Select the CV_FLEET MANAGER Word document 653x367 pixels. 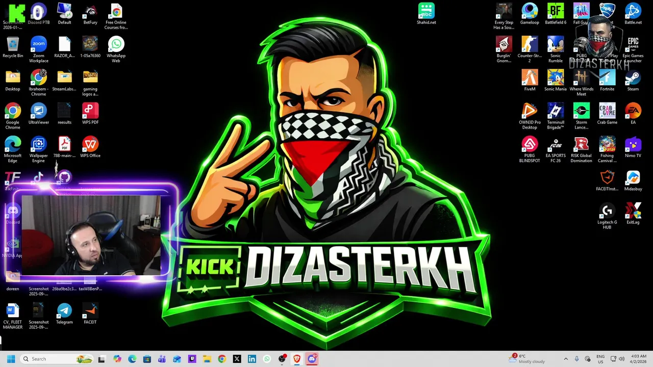13,316
